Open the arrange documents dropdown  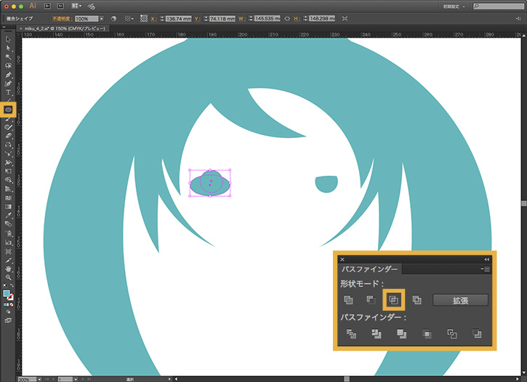click(x=76, y=6)
